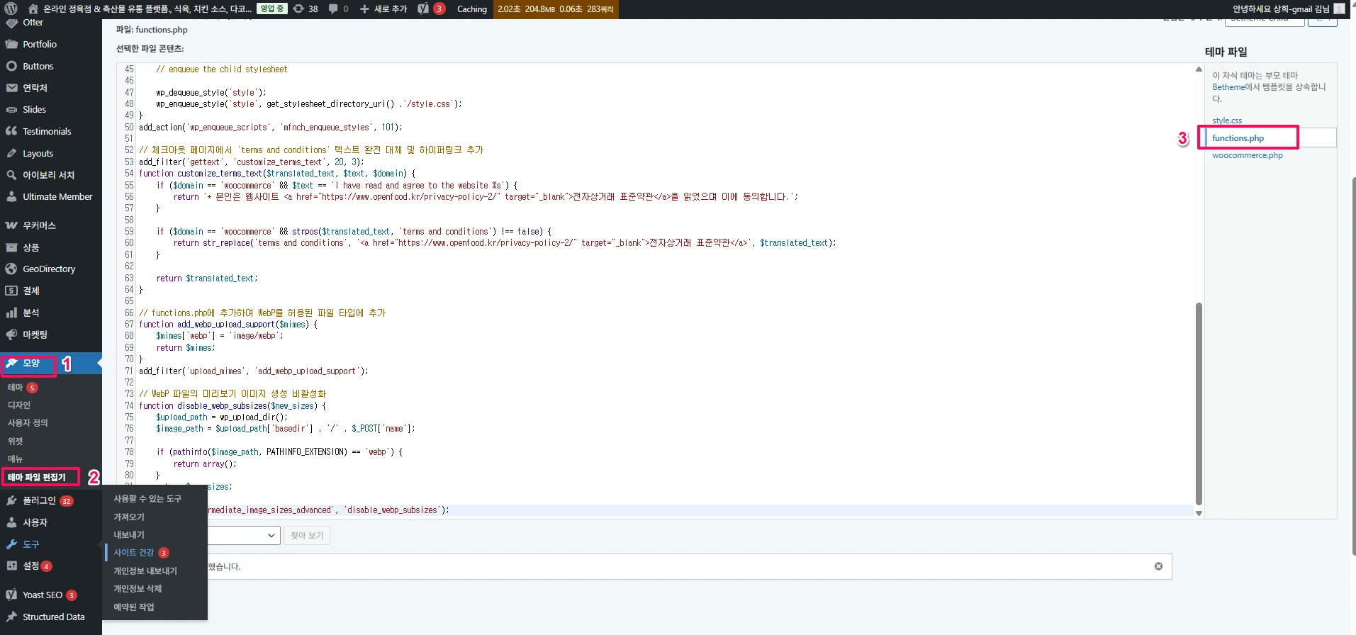Open Portfolio from the sidebar
Screen dimensions: 1356x635
coord(40,44)
